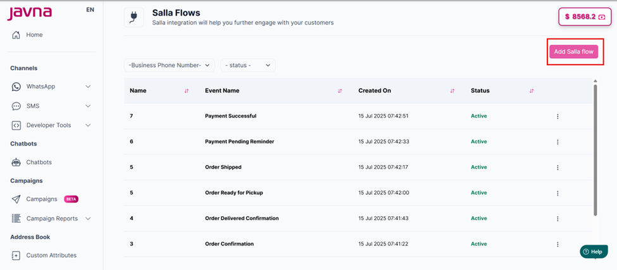Expand the Developer Tools chevron
The height and width of the screenshot is (270, 617).
coord(88,125)
